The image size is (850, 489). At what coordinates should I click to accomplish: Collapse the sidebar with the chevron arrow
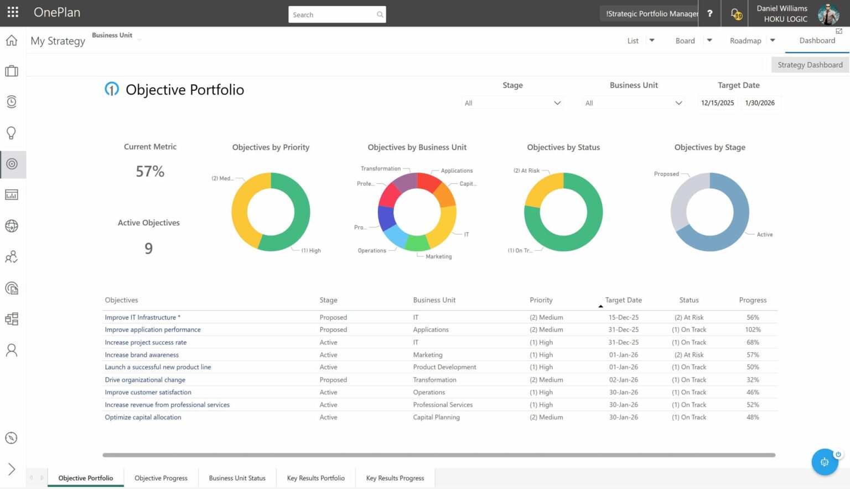click(12, 469)
